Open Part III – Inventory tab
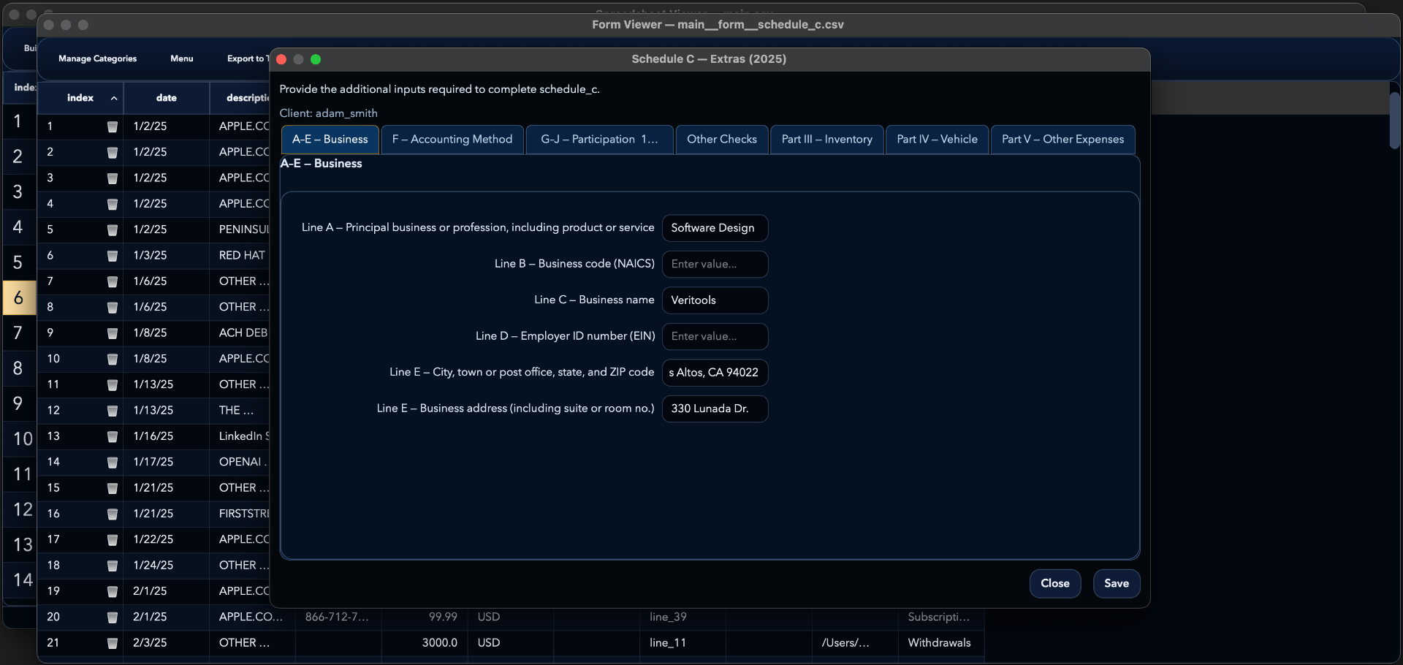 pos(827,139)
